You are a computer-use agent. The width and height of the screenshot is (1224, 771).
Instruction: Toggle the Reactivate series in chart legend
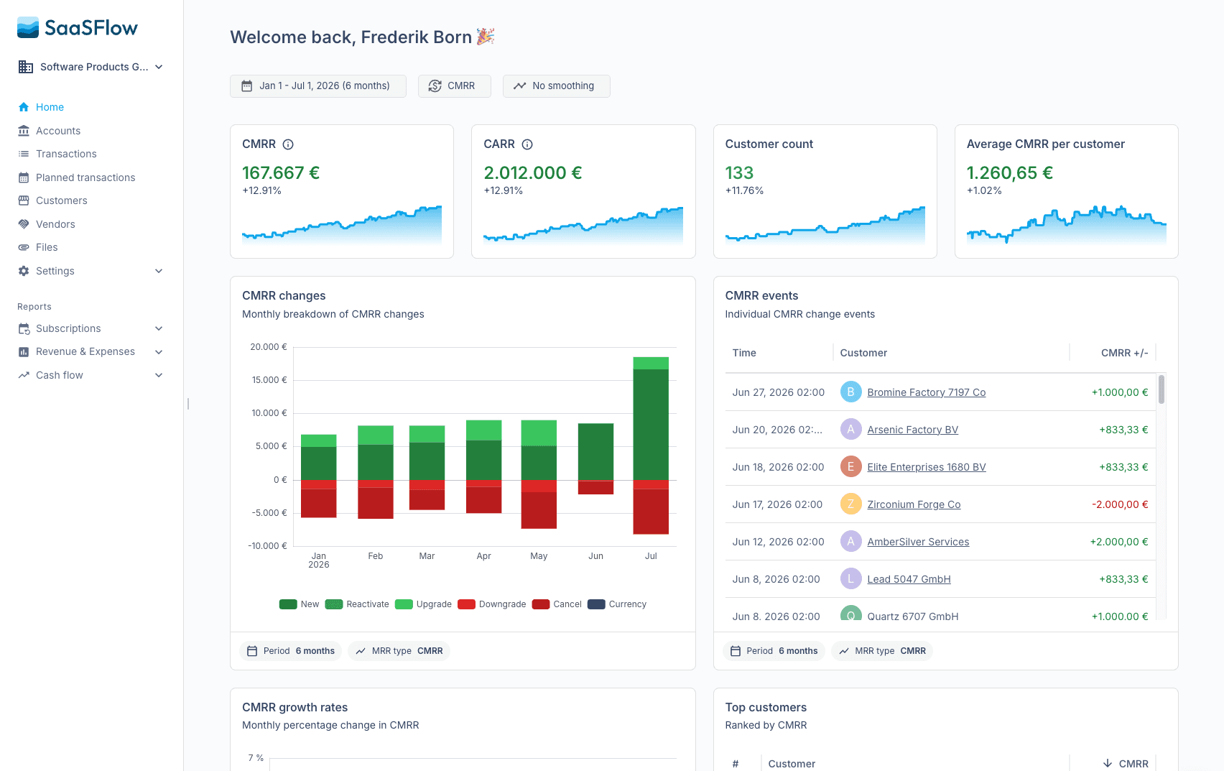[x=357, y=604]
